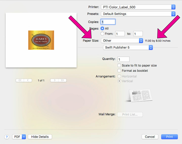The image size is (182, 144).
Task: Go to previous preview page
Action: 28,80
